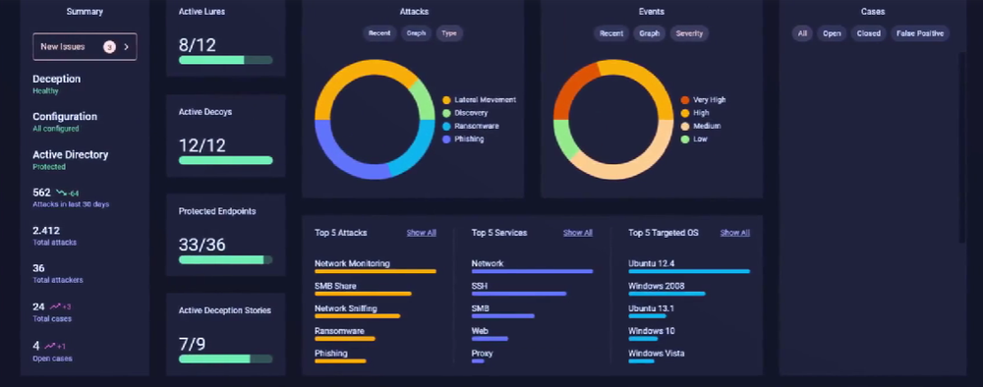
Task: Select the Graph pill in Events panel
Action: 650,33
